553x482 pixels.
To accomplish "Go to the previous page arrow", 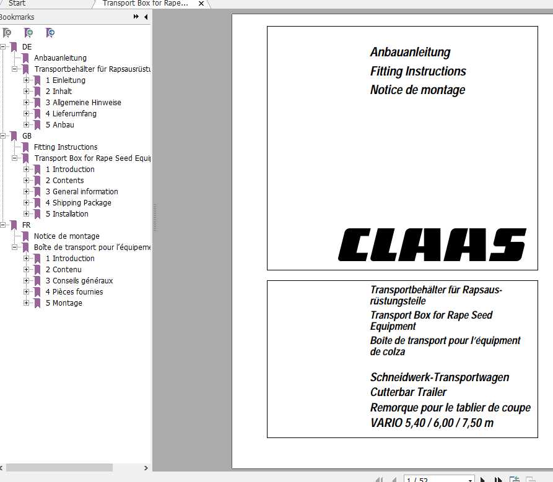I will 394,480.
